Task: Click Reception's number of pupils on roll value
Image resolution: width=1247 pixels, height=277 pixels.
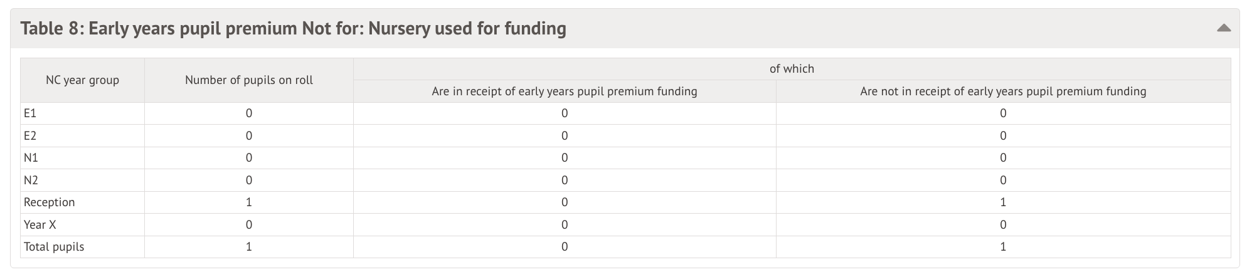Action: click(249, 202)
